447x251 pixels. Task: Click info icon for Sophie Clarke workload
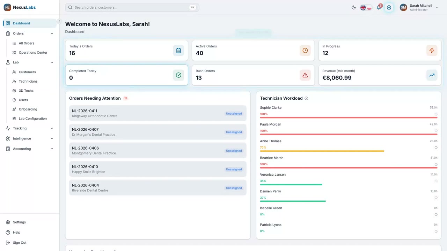(x=436, y=114)
